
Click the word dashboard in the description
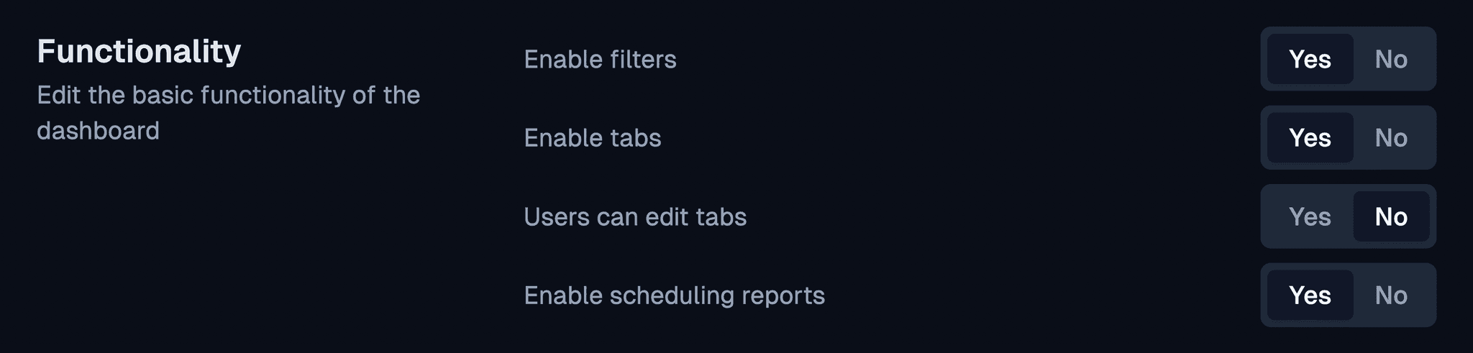coord(98,131)
